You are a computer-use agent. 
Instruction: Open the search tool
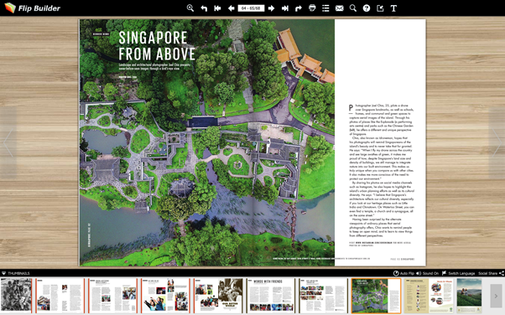(353, 8)
